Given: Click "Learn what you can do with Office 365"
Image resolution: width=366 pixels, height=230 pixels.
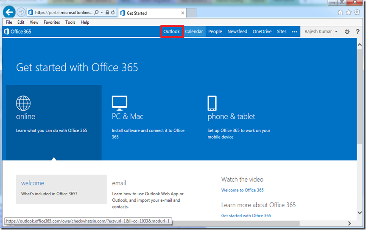Looking at the screenshot, I should click(52, 130).
